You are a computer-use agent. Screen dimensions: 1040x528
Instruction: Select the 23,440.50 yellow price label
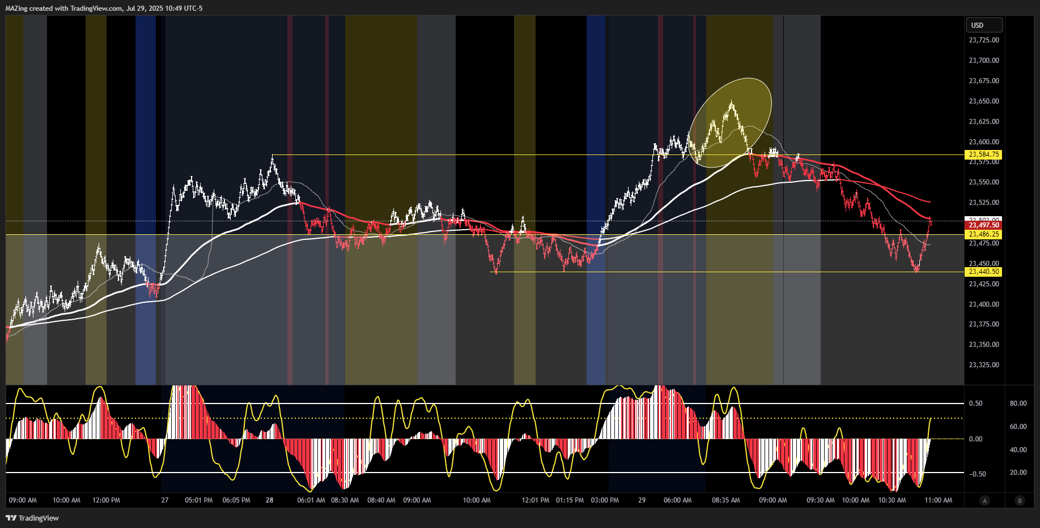[x=983, y=272]
